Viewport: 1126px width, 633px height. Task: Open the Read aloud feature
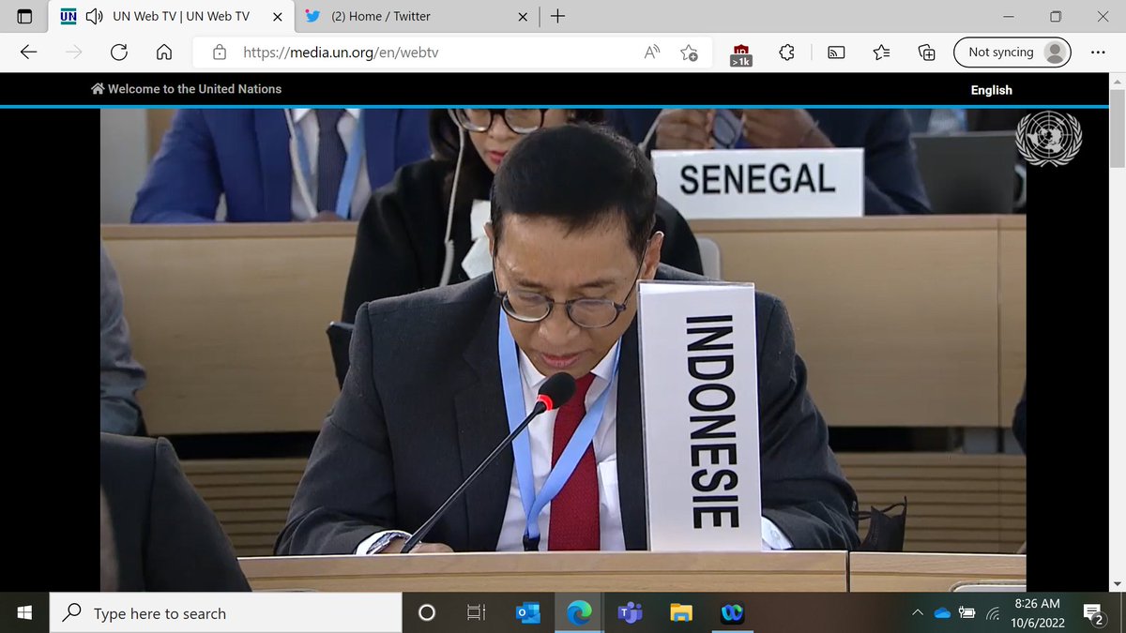coord(650,53)
